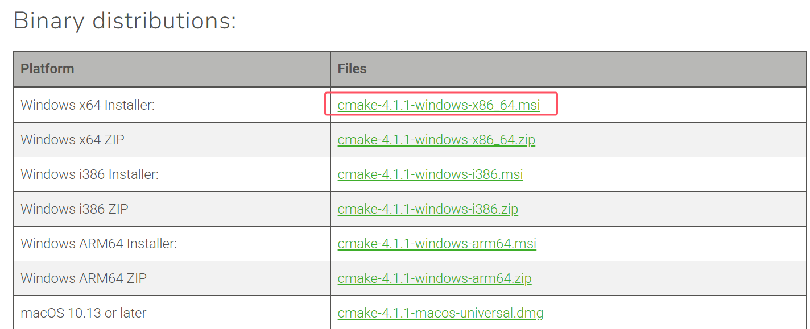Click the 'Windows i386 ZIP' row label
Viewport: 810px width, 329px height.
(75, 209)
